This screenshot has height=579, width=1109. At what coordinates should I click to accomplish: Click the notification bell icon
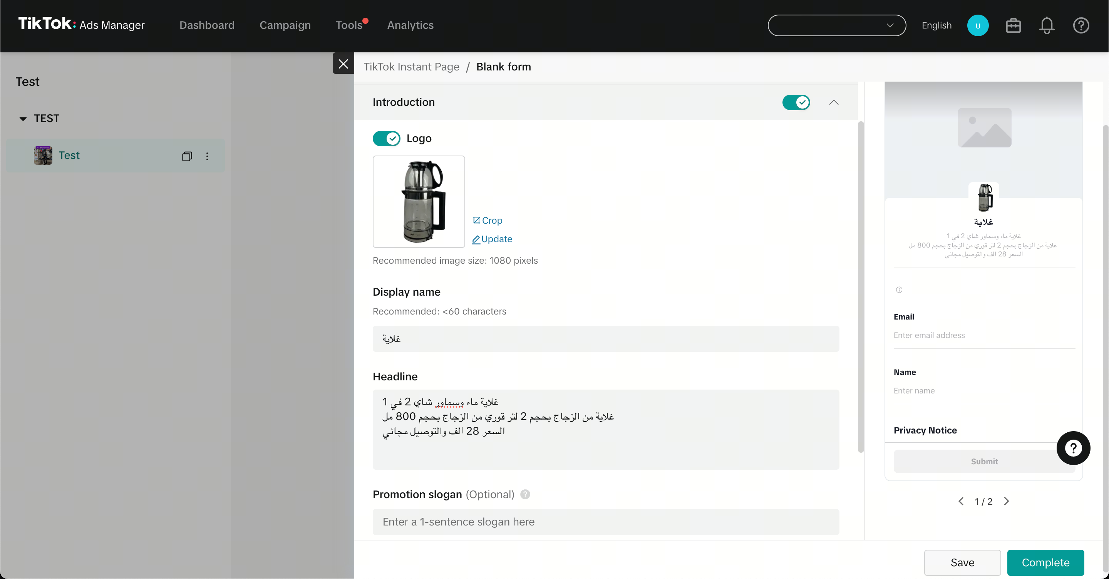pyautogui.click(x=1047, y=25)
